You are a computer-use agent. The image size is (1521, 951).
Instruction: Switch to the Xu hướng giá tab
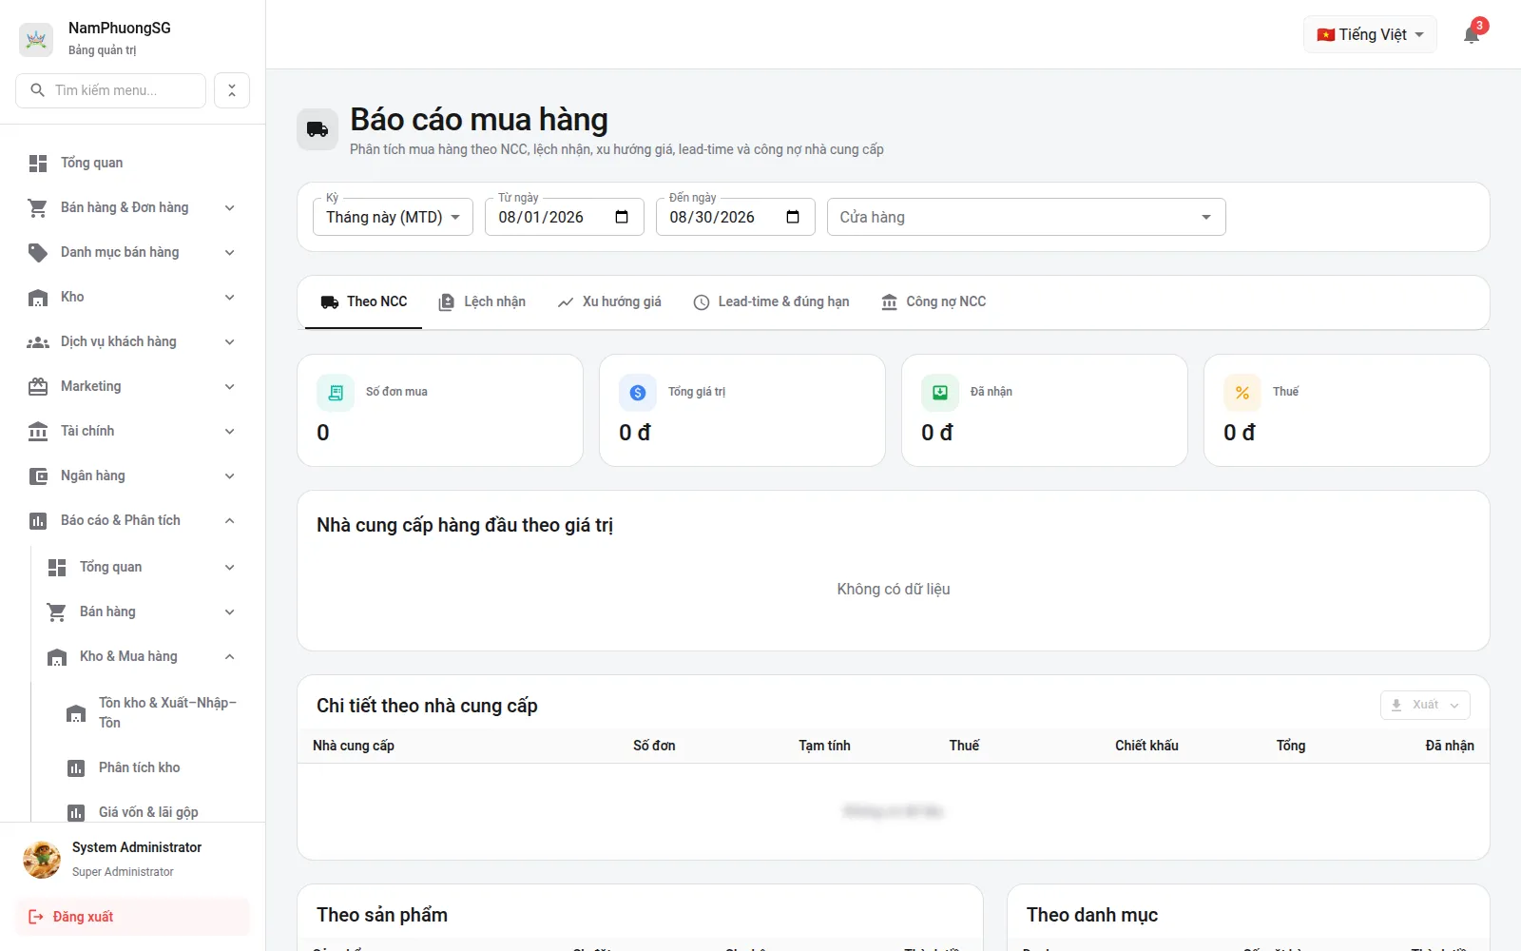609,302
